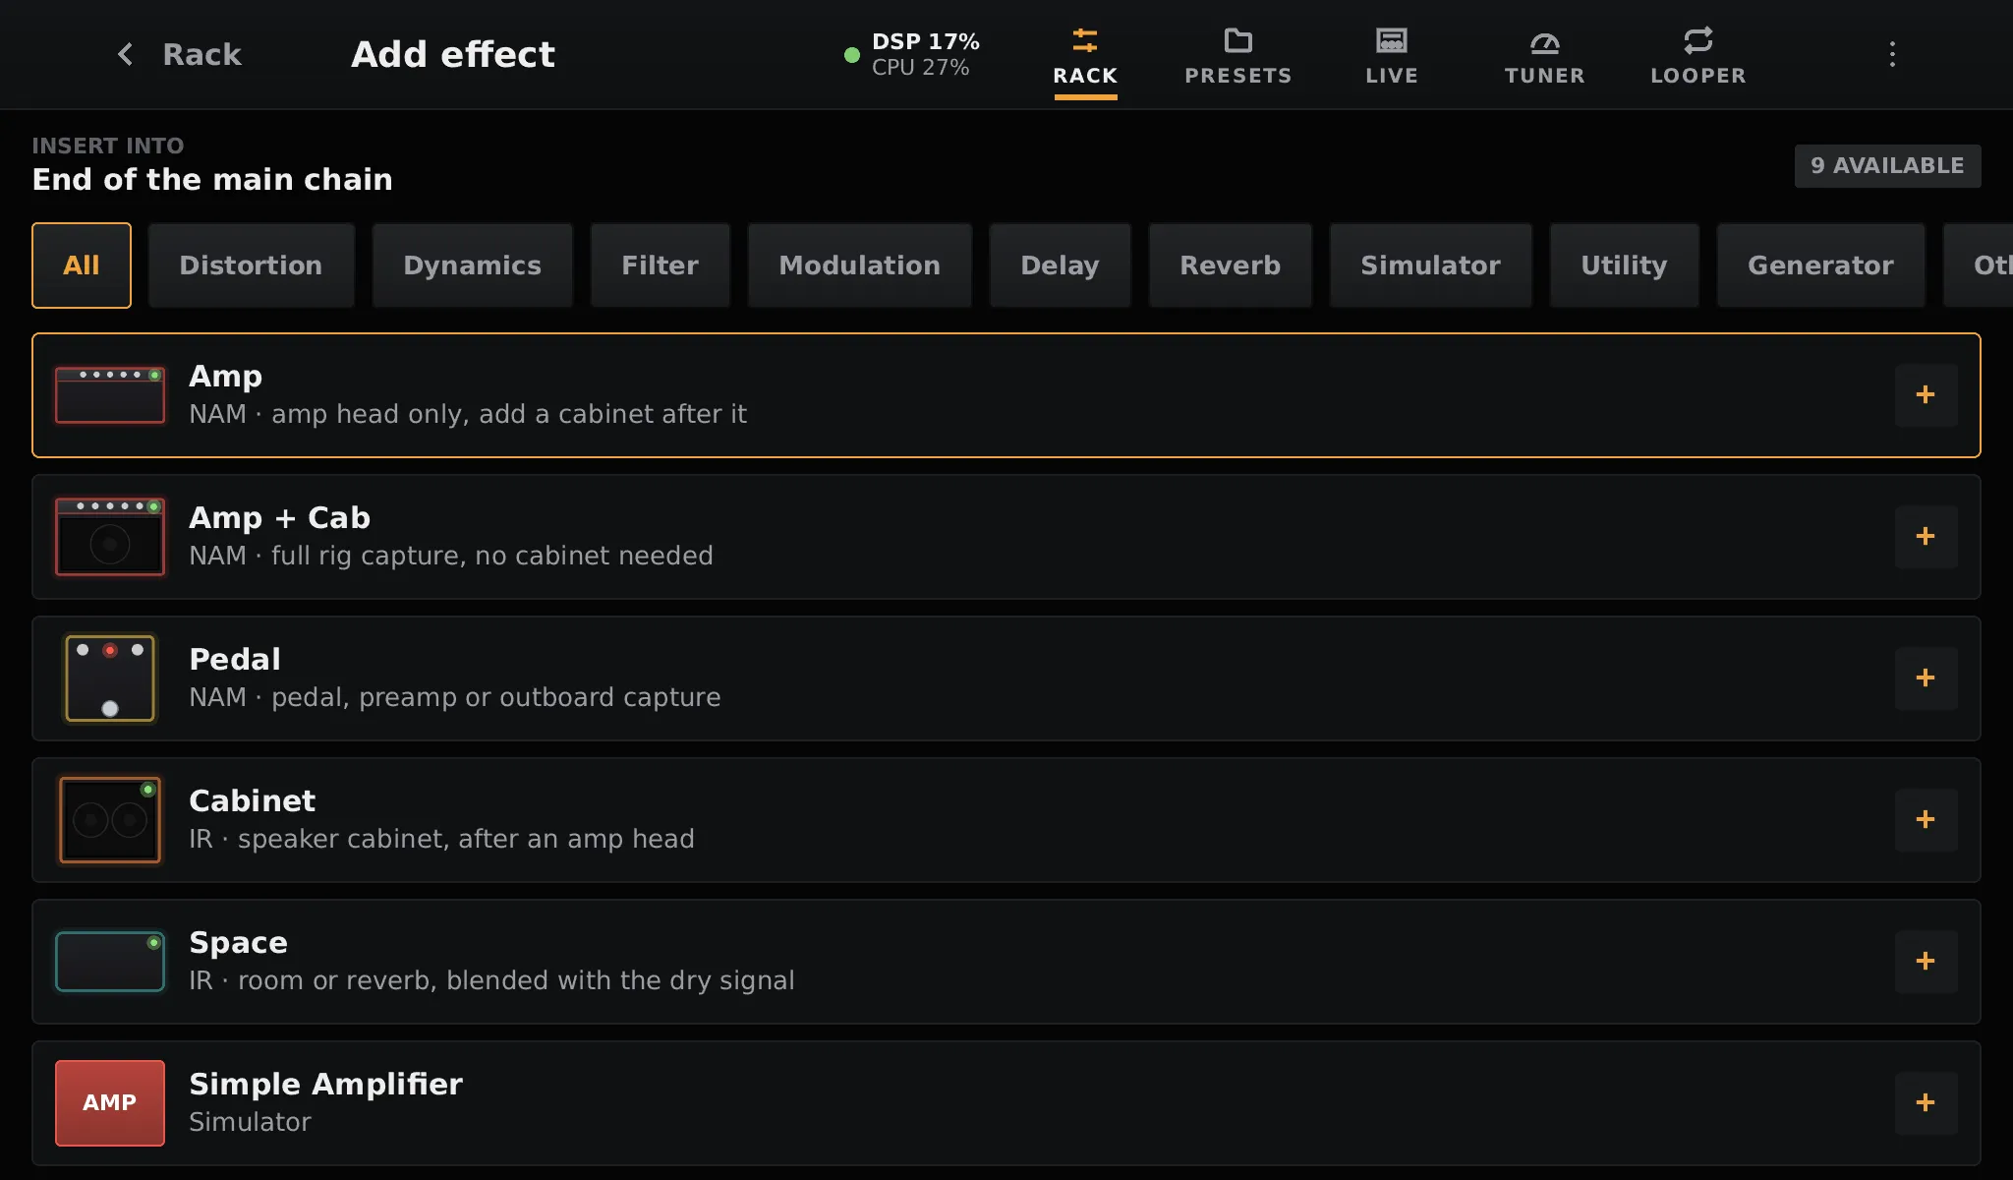
Task: Click the DSP 17% load indicator
Action: 925,41
